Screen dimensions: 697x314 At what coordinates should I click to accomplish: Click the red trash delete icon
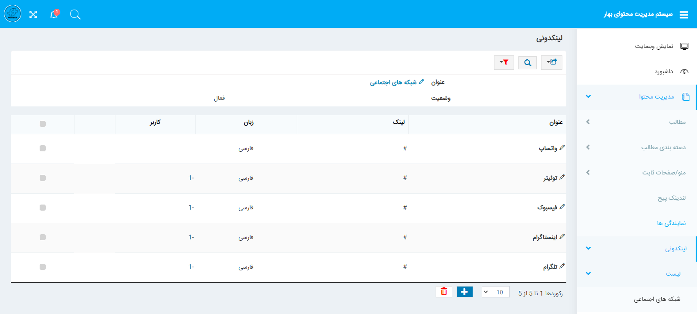tap(444, 292)
